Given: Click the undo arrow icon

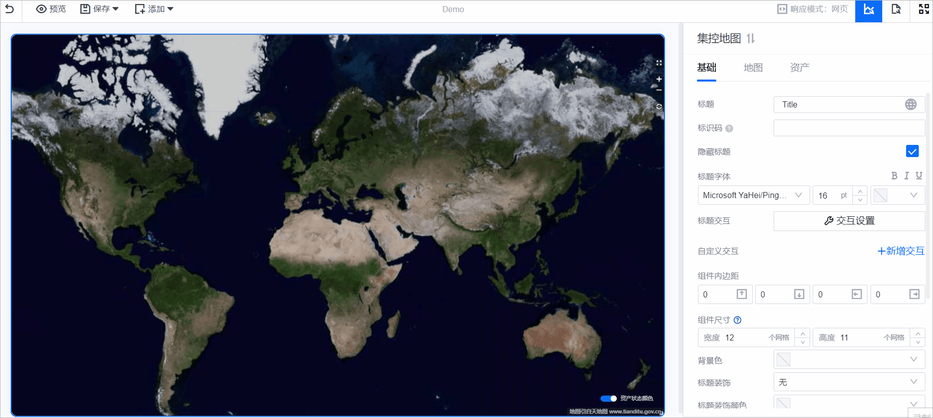Looking at the screenshot, I should pyautogui.click(x=10, y=9).
